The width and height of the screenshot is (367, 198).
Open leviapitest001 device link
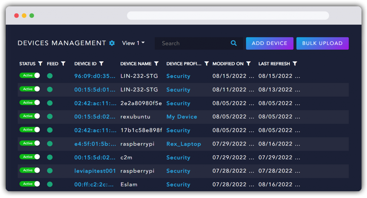point(95,171)
